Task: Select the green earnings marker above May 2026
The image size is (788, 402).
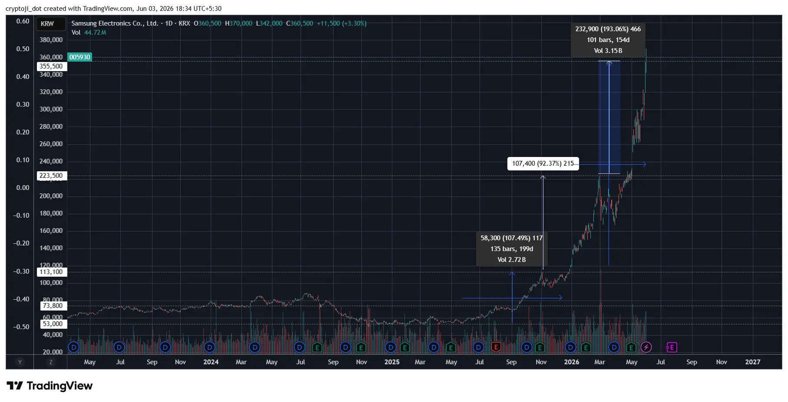Action: pyautogui.click(x=631, y=347)
